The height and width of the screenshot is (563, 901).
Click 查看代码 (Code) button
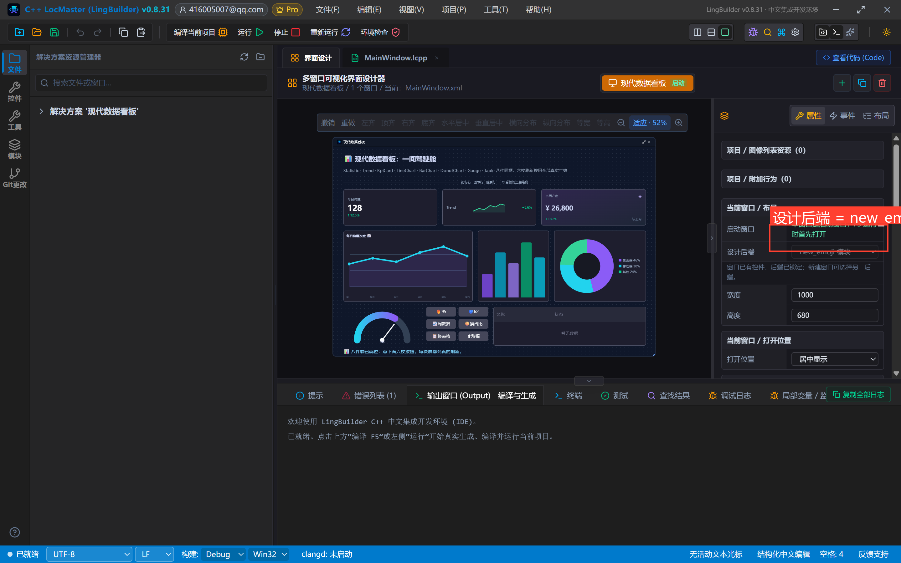(853, 58)
